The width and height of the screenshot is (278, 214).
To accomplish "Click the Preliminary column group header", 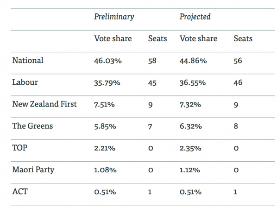I will (114, 17).
